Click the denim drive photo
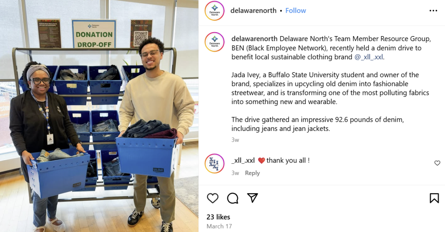Screen dimensions: 445x232 [99, 116]
